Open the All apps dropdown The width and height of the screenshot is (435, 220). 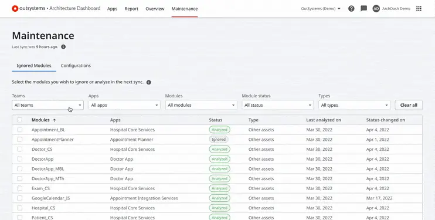click(124, 105)
